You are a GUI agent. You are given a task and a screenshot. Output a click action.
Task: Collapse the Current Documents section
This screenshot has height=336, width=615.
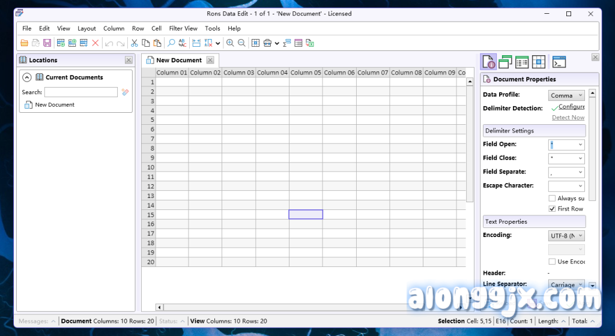click(26, 77)
